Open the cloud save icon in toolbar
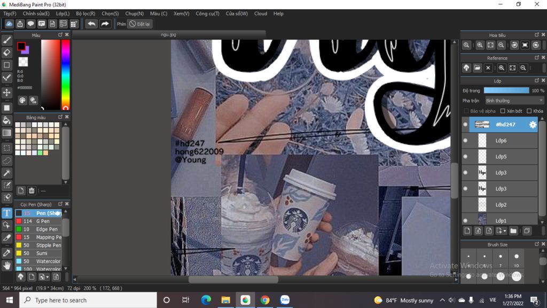 (9, 24)
